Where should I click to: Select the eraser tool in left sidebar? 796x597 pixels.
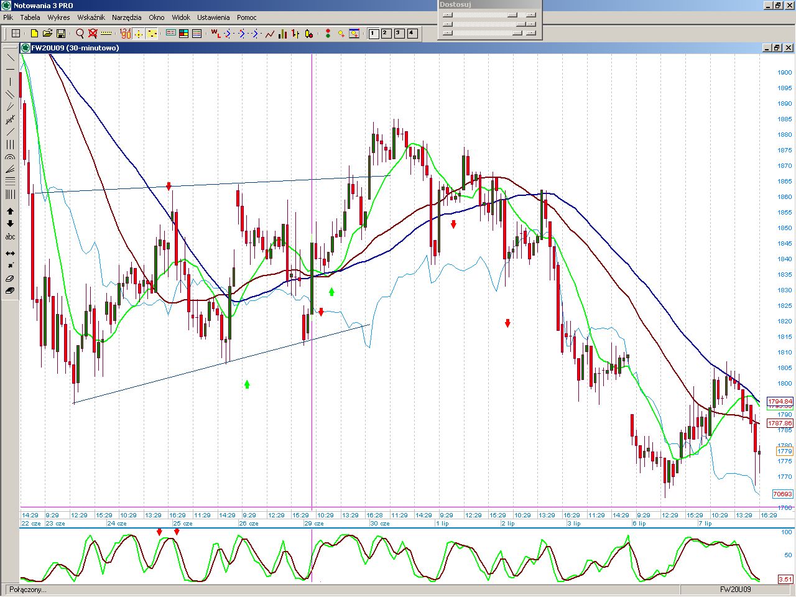click(x=10, y=279)
